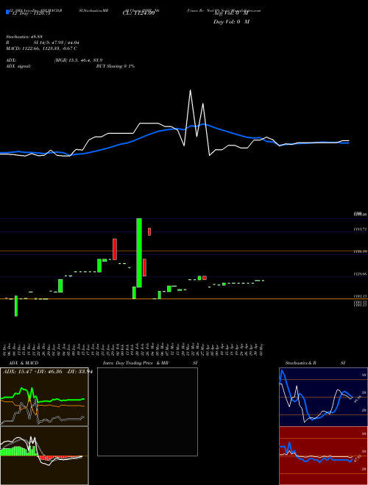This screenshot has height=485, width=368.
Task: Open the red RSI chart panel
Action: (323, 456)
